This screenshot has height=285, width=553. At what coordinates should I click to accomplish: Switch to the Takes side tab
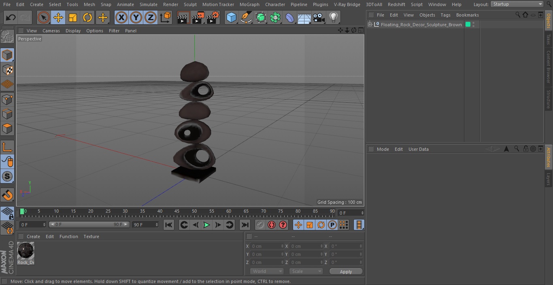[549, 39]
